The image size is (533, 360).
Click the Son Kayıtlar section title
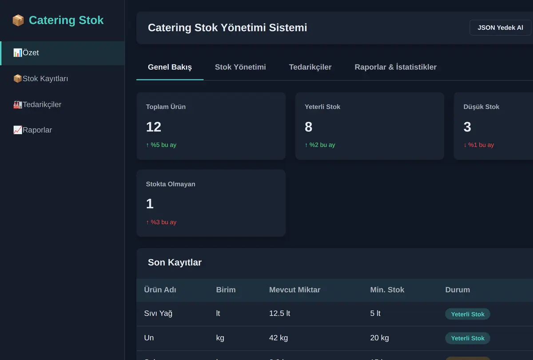tap(175, 263)
